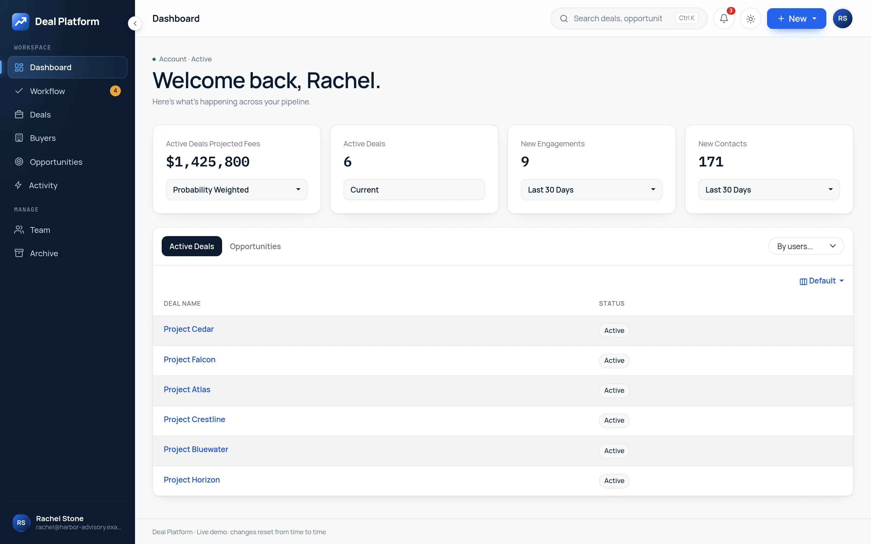871x544 pixels.
Task: Click the red notification count badge
Action: [731, 11]
